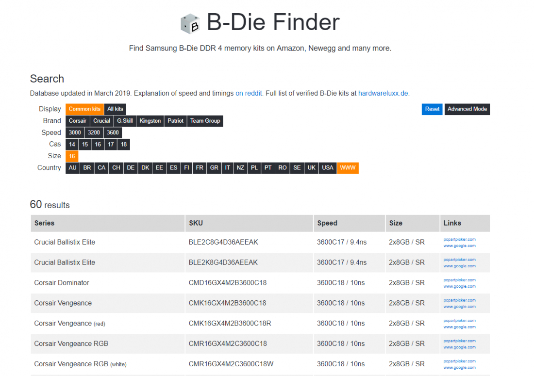Open Advanced Mode

[467, 109]
